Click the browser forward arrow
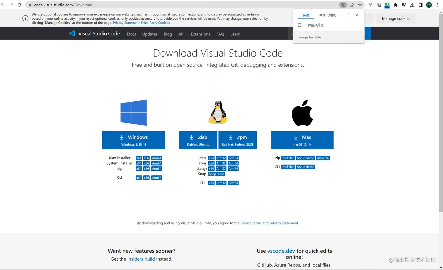Viewport: 443px width, 270px height. [x=11, y=5]
